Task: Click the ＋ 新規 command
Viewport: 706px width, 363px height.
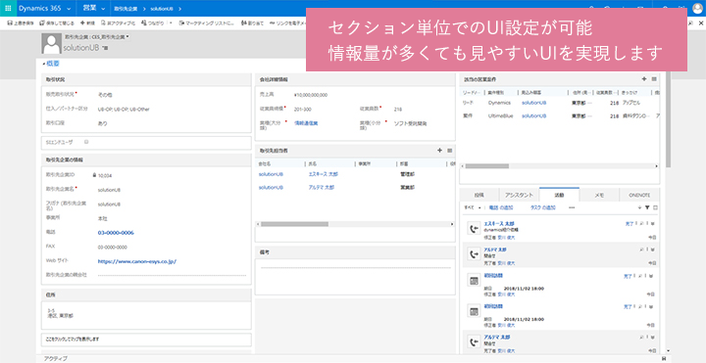Action: coord(87,23)
